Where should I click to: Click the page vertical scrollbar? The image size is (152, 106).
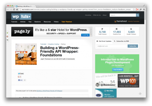pos(145,16)
